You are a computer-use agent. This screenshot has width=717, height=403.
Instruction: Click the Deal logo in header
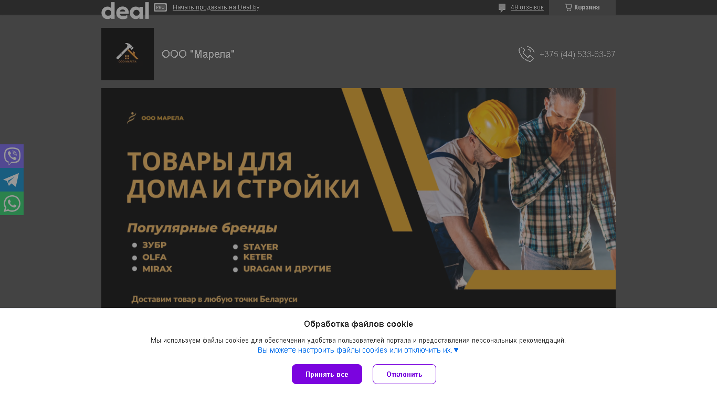125,10
